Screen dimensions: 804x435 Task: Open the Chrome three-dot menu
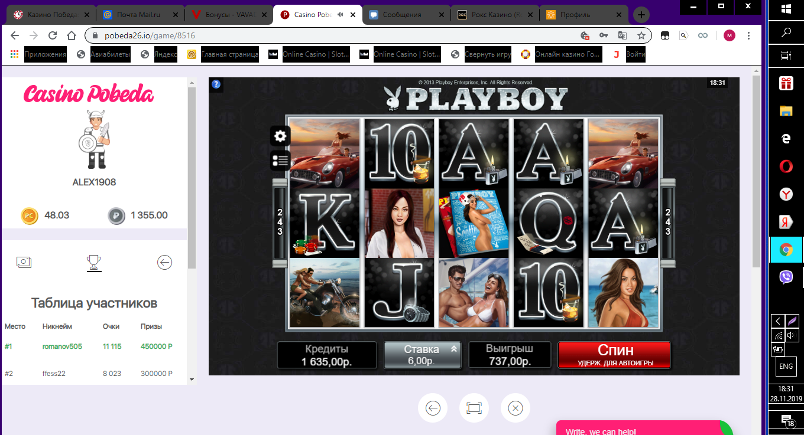[750, 35]
